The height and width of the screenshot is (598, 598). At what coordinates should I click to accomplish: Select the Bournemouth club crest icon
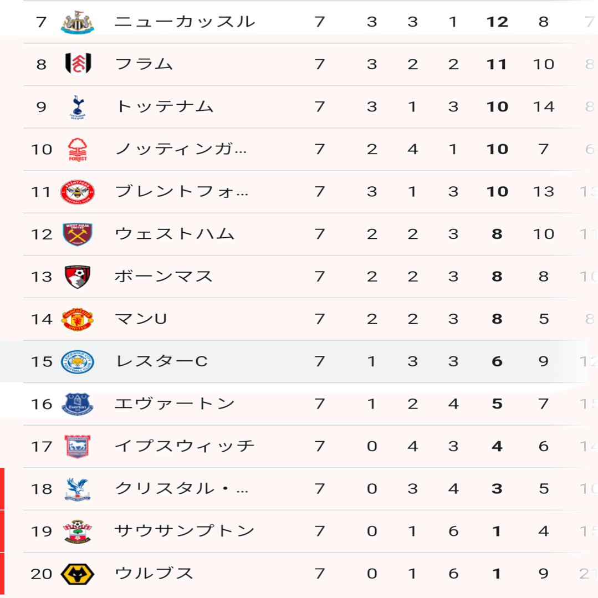coord(77,277)
